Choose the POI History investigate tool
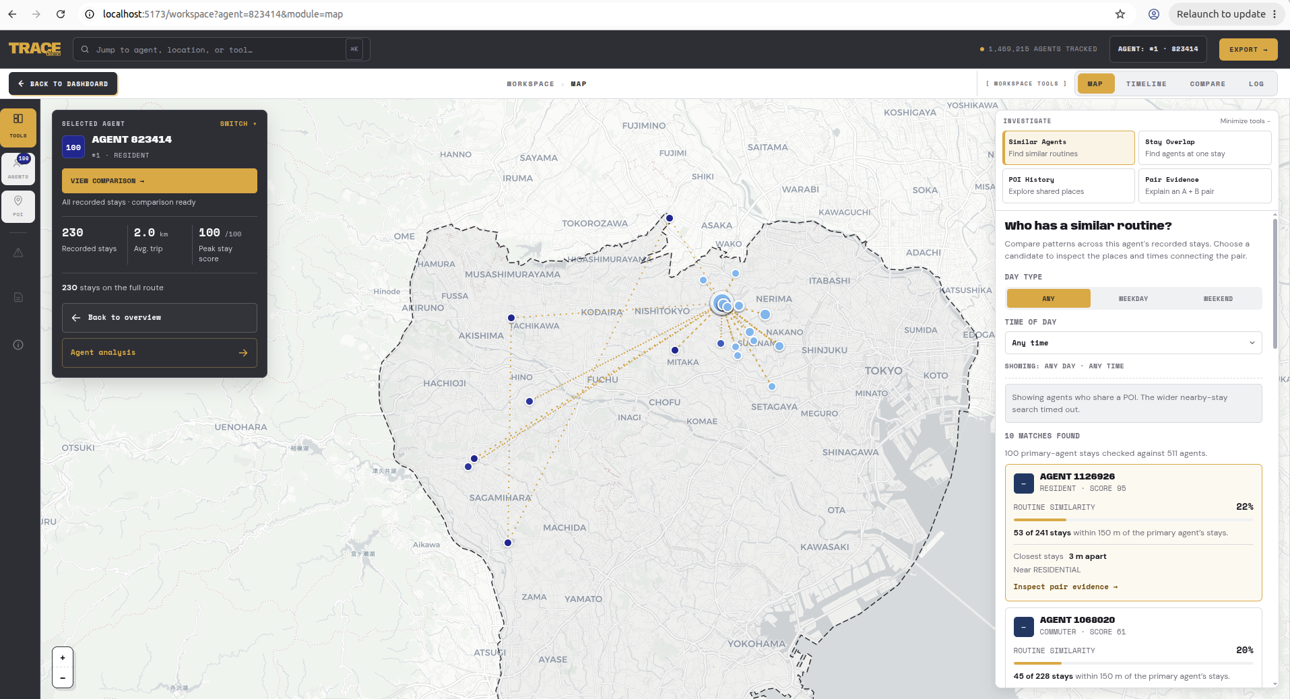 pyautogui.click(x=1068, y=185)
